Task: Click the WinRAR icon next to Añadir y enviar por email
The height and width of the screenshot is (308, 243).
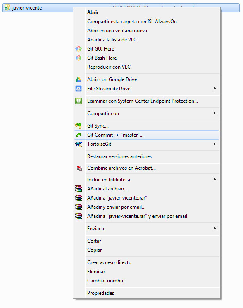Action: [x=79, y=207]
